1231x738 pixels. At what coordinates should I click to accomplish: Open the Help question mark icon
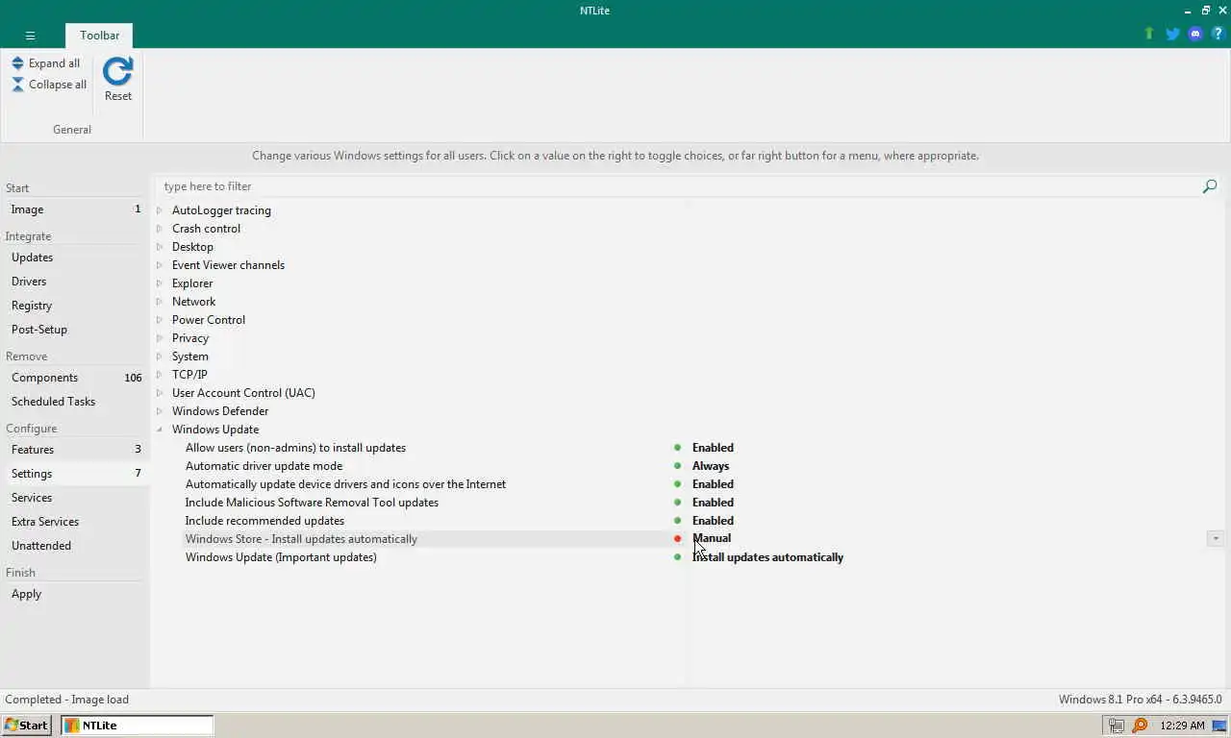pos(1218,34)
